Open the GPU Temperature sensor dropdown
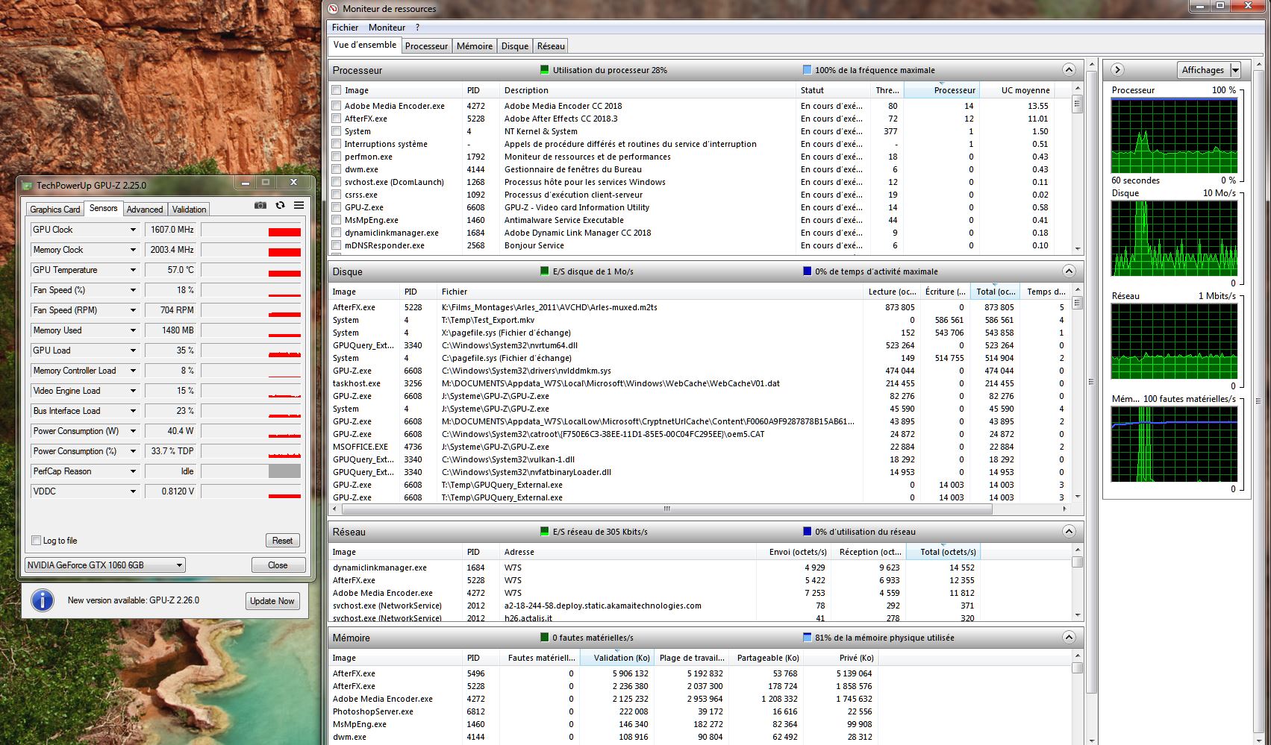1271x745 pixels. click(133, 270)
